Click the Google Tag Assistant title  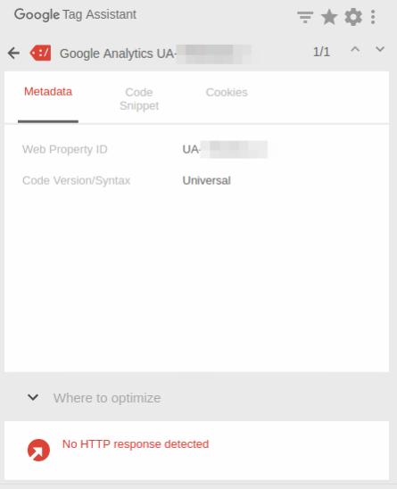75,14
